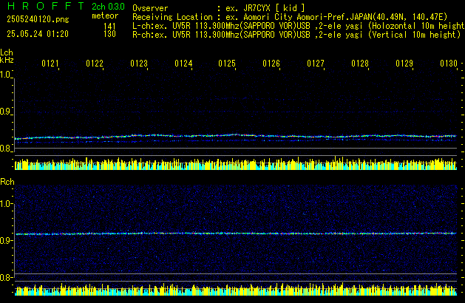The width and height of the screenshot is (465, 303).
Task: Click the Receiving Location Aomori City line
Action: (x=290, y=17)
